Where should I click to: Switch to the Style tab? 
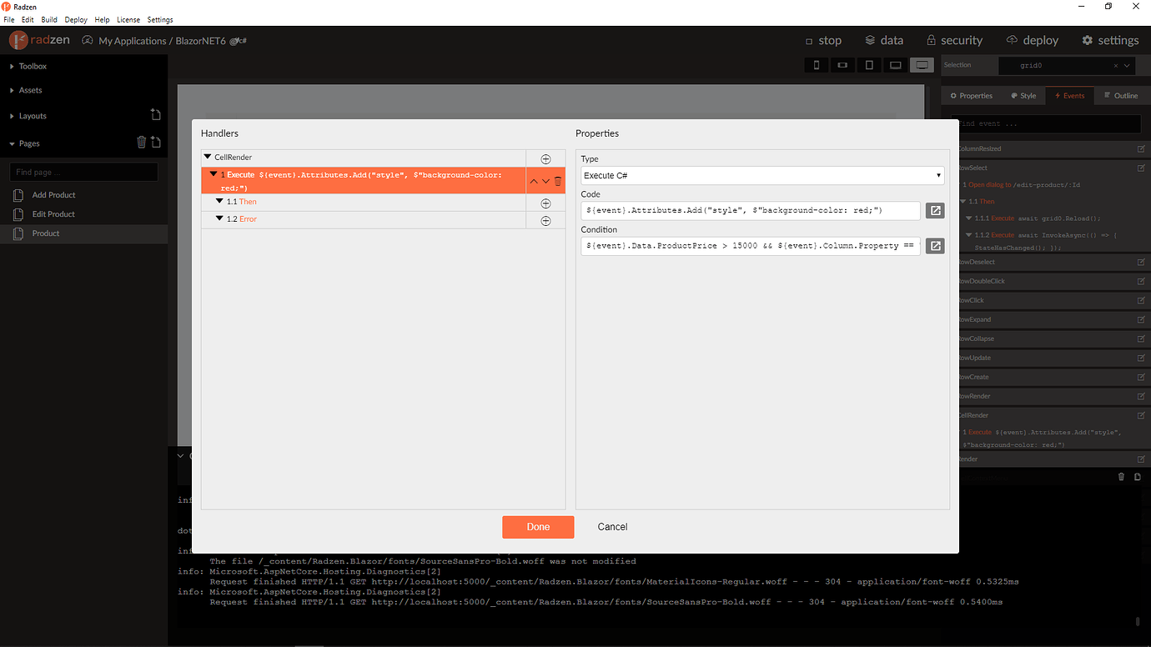tap(1023, 95)
